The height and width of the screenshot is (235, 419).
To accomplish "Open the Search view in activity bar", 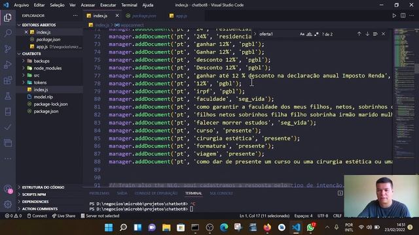I will click(x=8, y=33).
